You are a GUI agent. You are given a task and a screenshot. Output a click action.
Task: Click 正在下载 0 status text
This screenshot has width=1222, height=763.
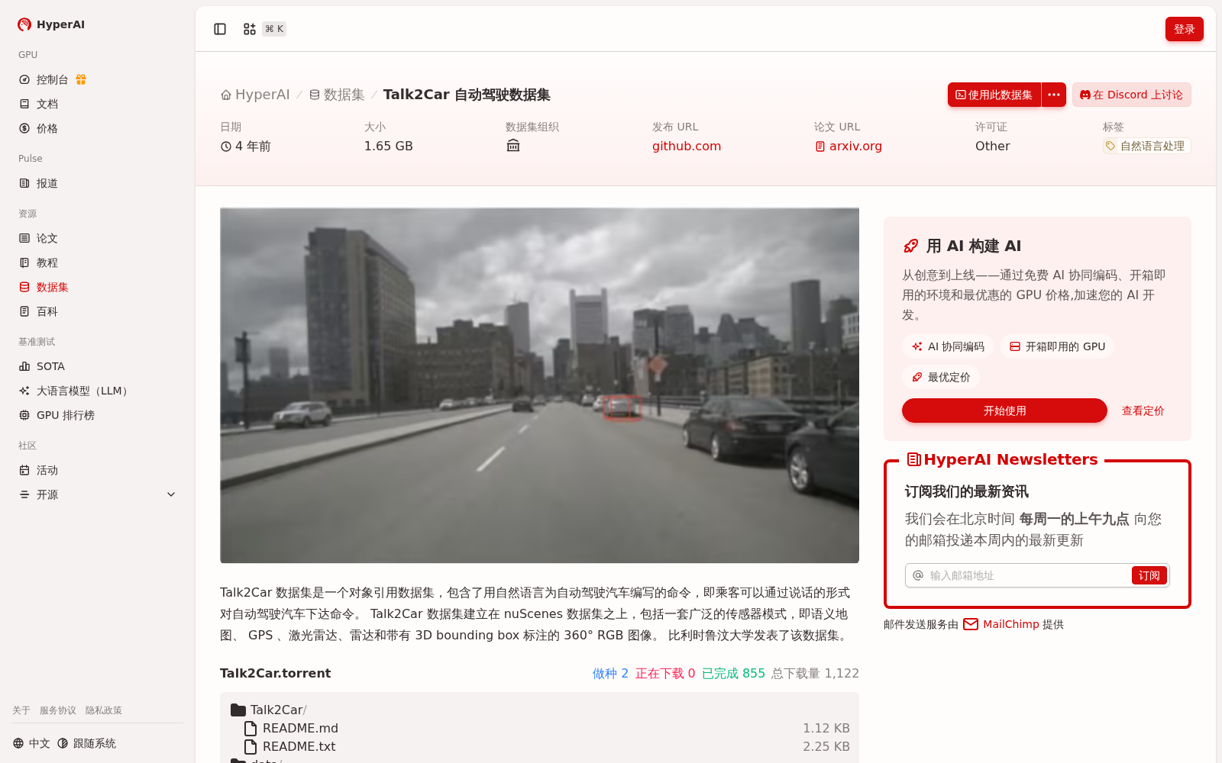point(665,673)
